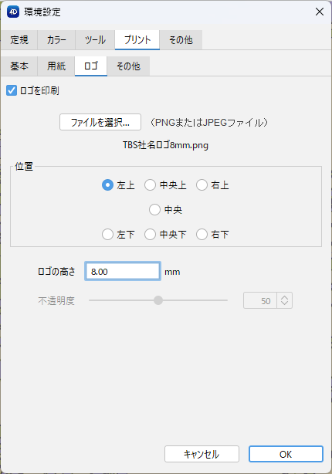Pick the 中央下 position option
Image resolution: width=332 pixels, height=474 pixels.
click(150, 234)
